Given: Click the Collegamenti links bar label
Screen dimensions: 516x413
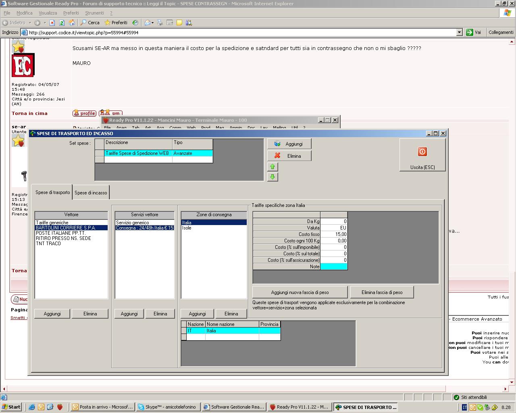Looking at the screenshot, I should coord(501,32).
